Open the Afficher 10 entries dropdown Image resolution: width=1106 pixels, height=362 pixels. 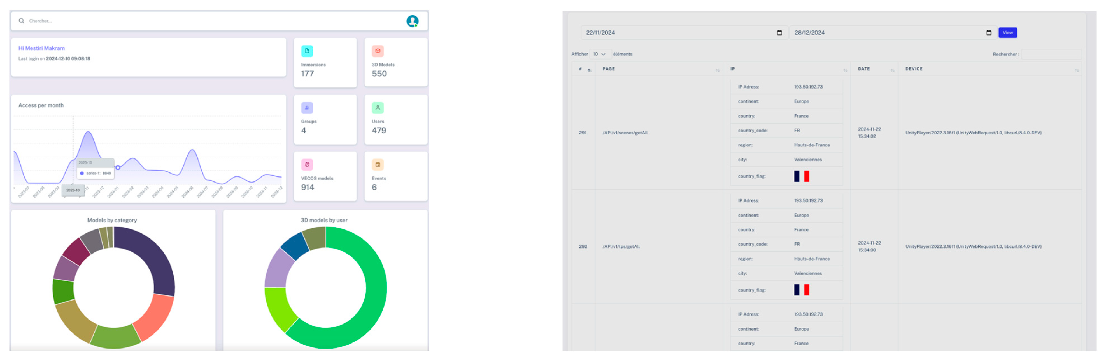(x=600, y=54)
